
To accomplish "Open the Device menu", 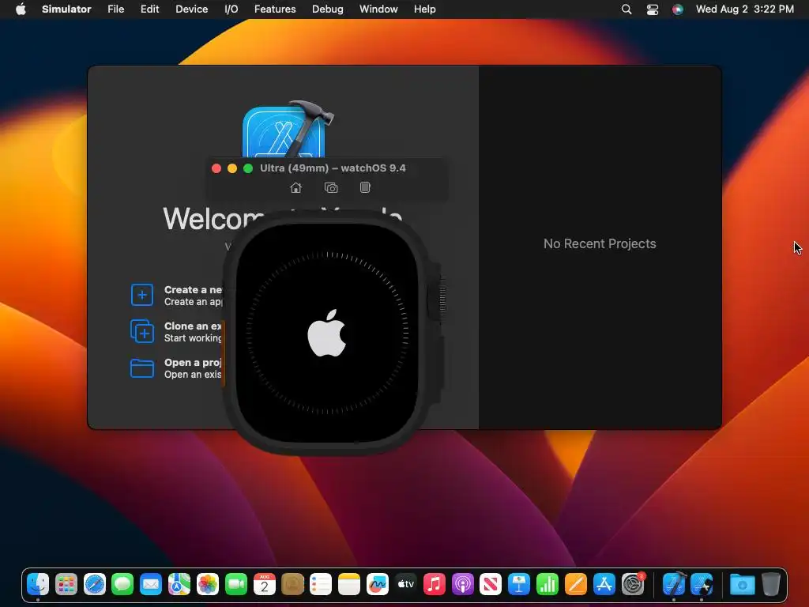I will tap(191, 9).
